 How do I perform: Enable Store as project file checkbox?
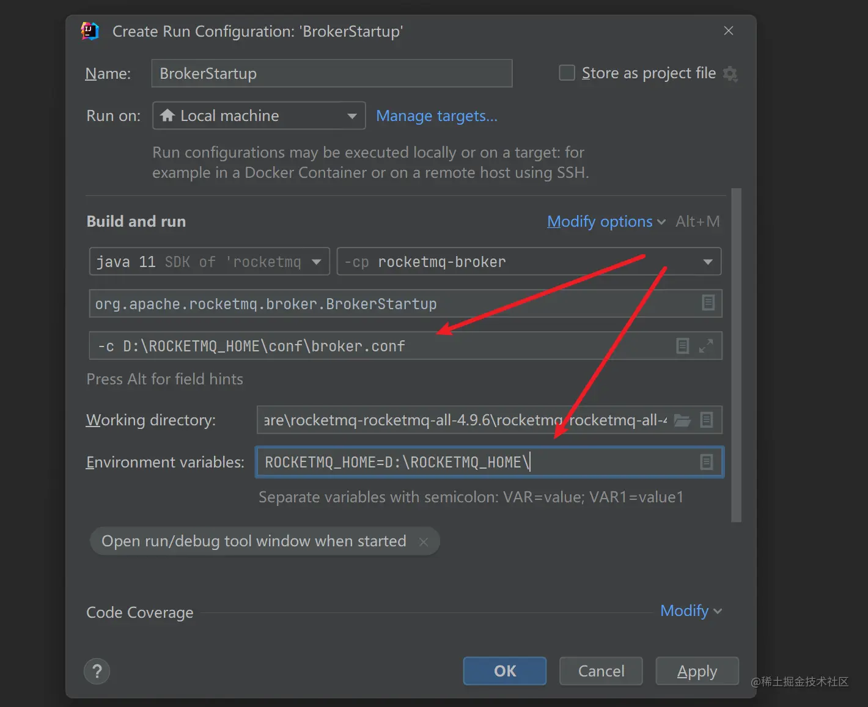567,73
